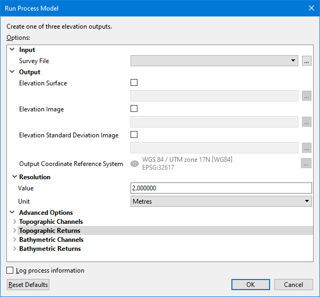The width and height of the screenshot is (320, 297).
Task: Toggle Log process information checkbox
Action: click(10, 270)
